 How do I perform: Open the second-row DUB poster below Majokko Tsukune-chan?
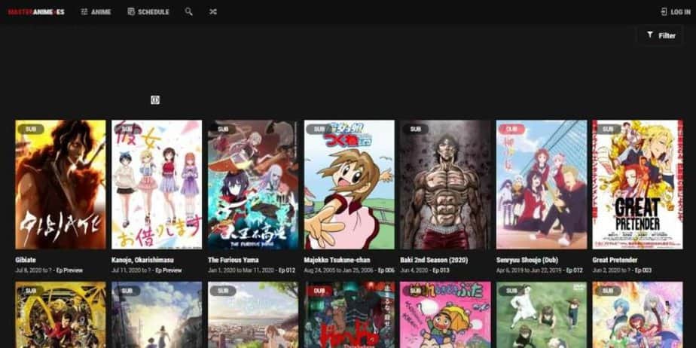[x=350, y=315]
